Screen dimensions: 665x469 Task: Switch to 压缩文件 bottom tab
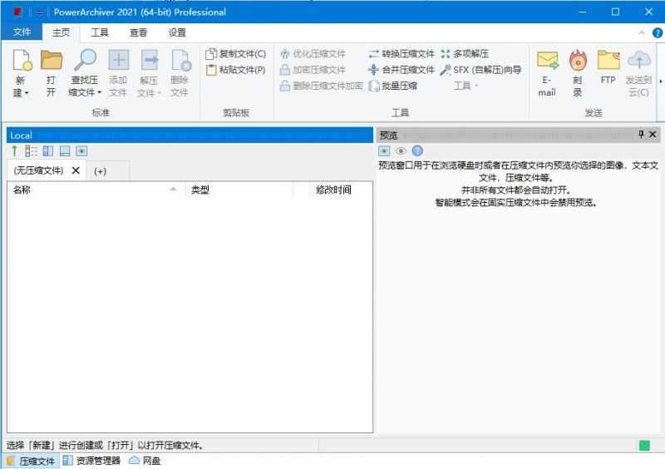(x=31, y=461)
